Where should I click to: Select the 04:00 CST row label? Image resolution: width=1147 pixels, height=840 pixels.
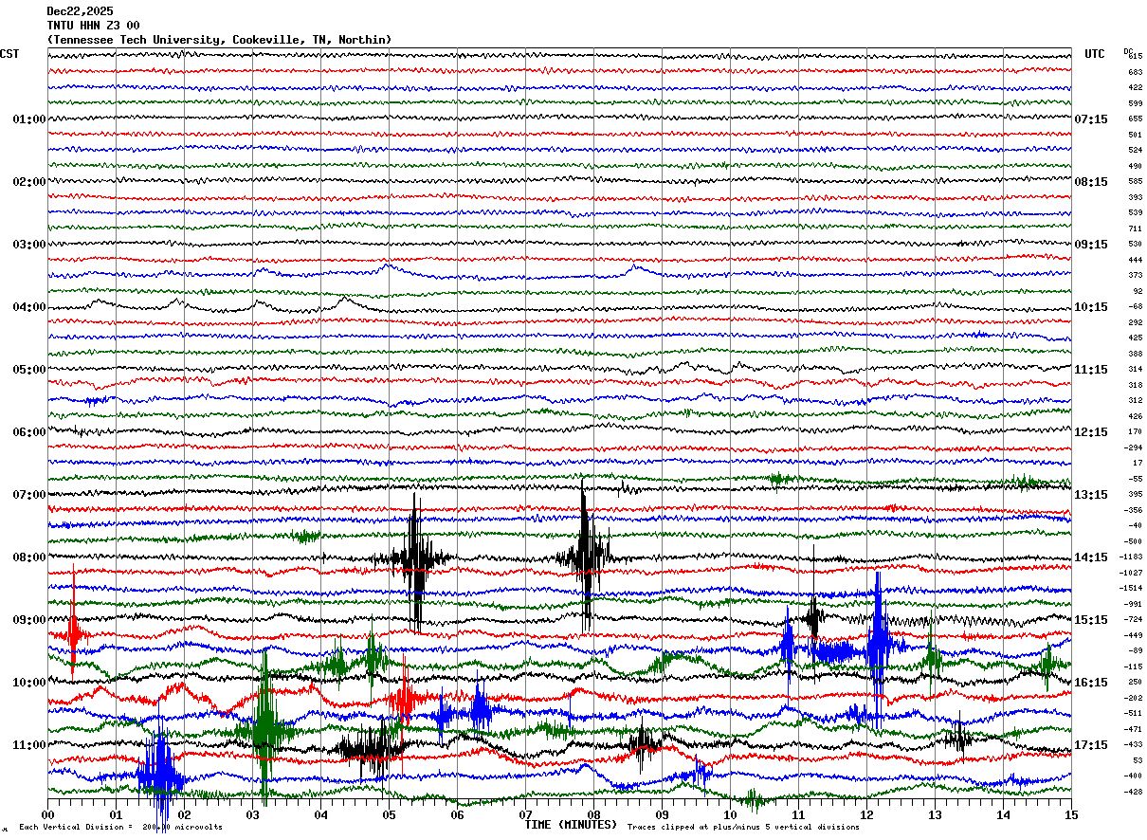click(29, 307)
